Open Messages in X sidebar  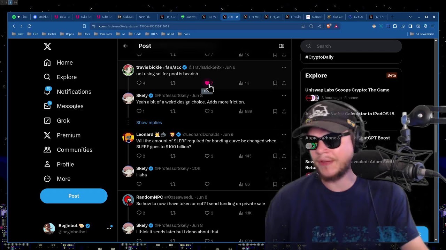click(x=63, y=106)
